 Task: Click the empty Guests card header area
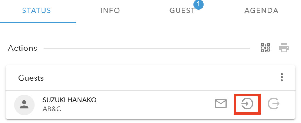pos(161,78)
